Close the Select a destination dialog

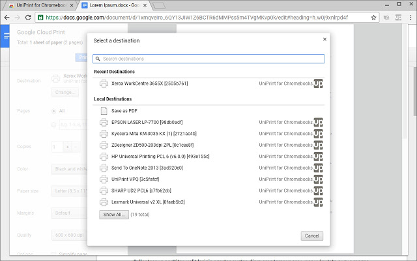tap(324, 39)
